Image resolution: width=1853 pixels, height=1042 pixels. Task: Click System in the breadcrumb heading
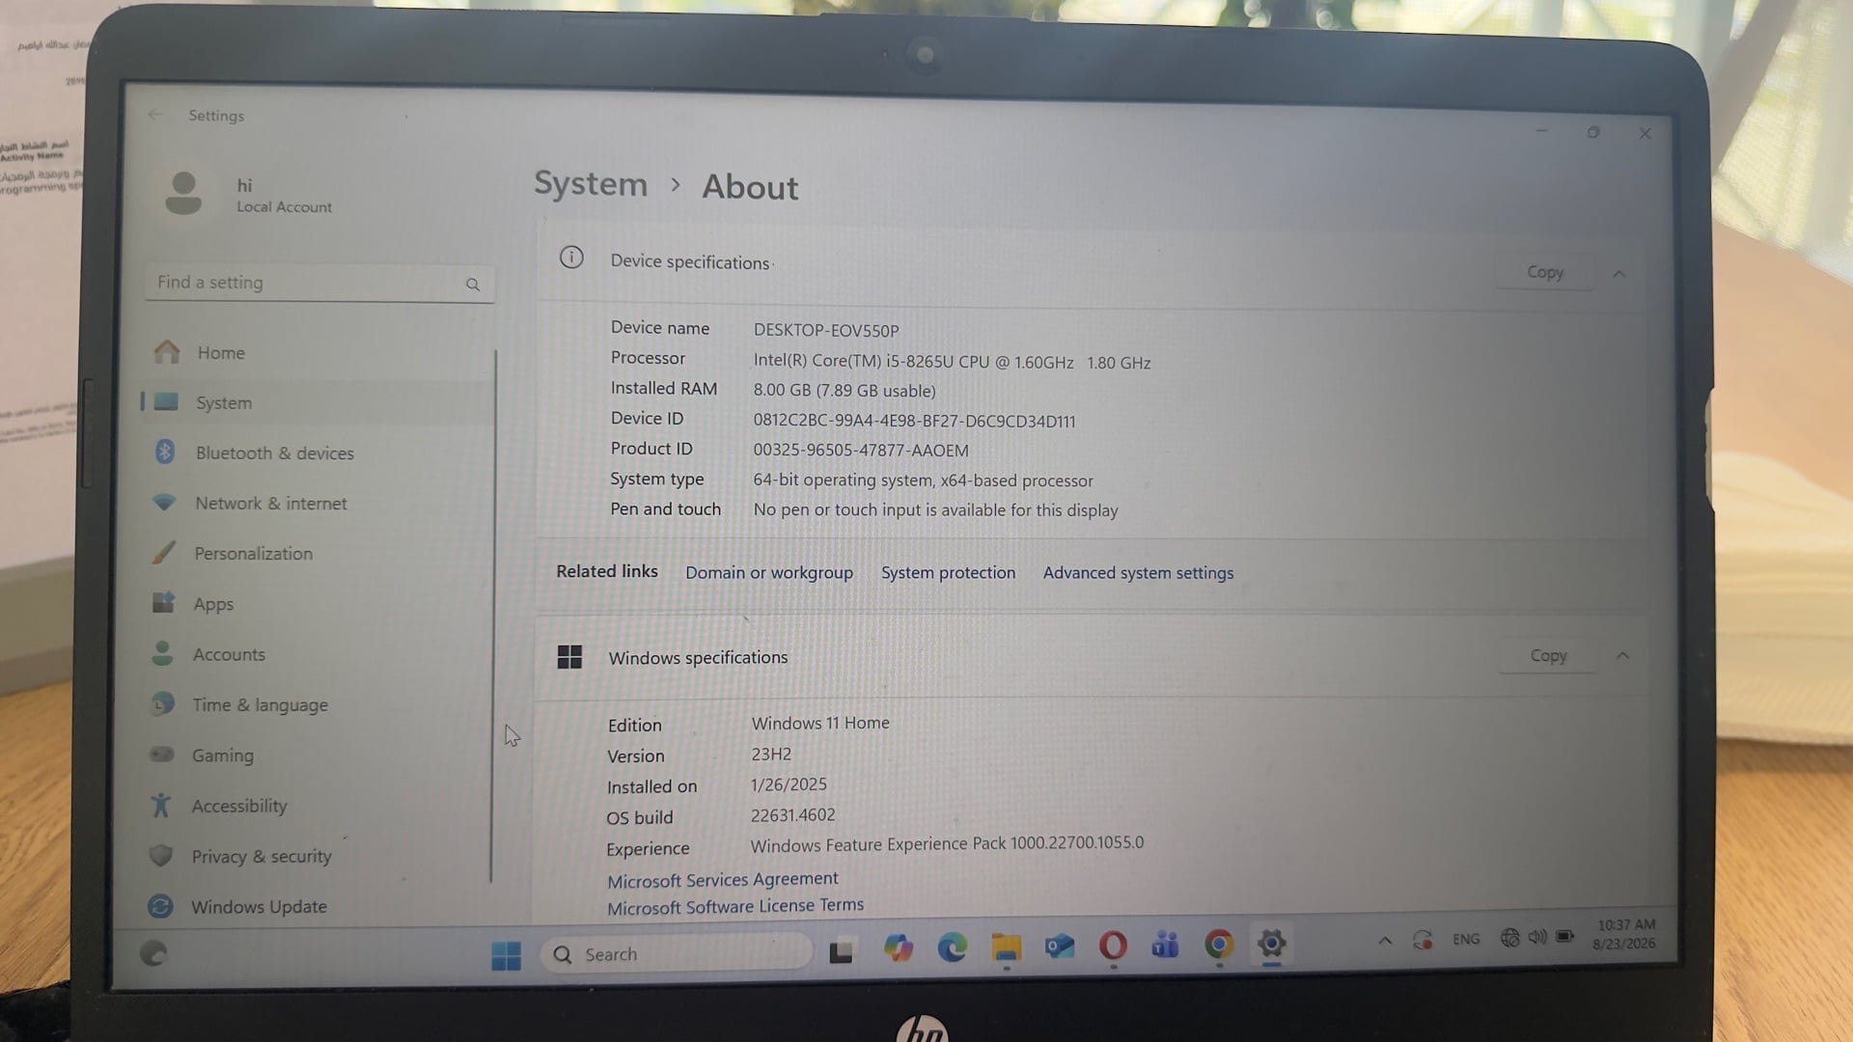pos(591,183)
